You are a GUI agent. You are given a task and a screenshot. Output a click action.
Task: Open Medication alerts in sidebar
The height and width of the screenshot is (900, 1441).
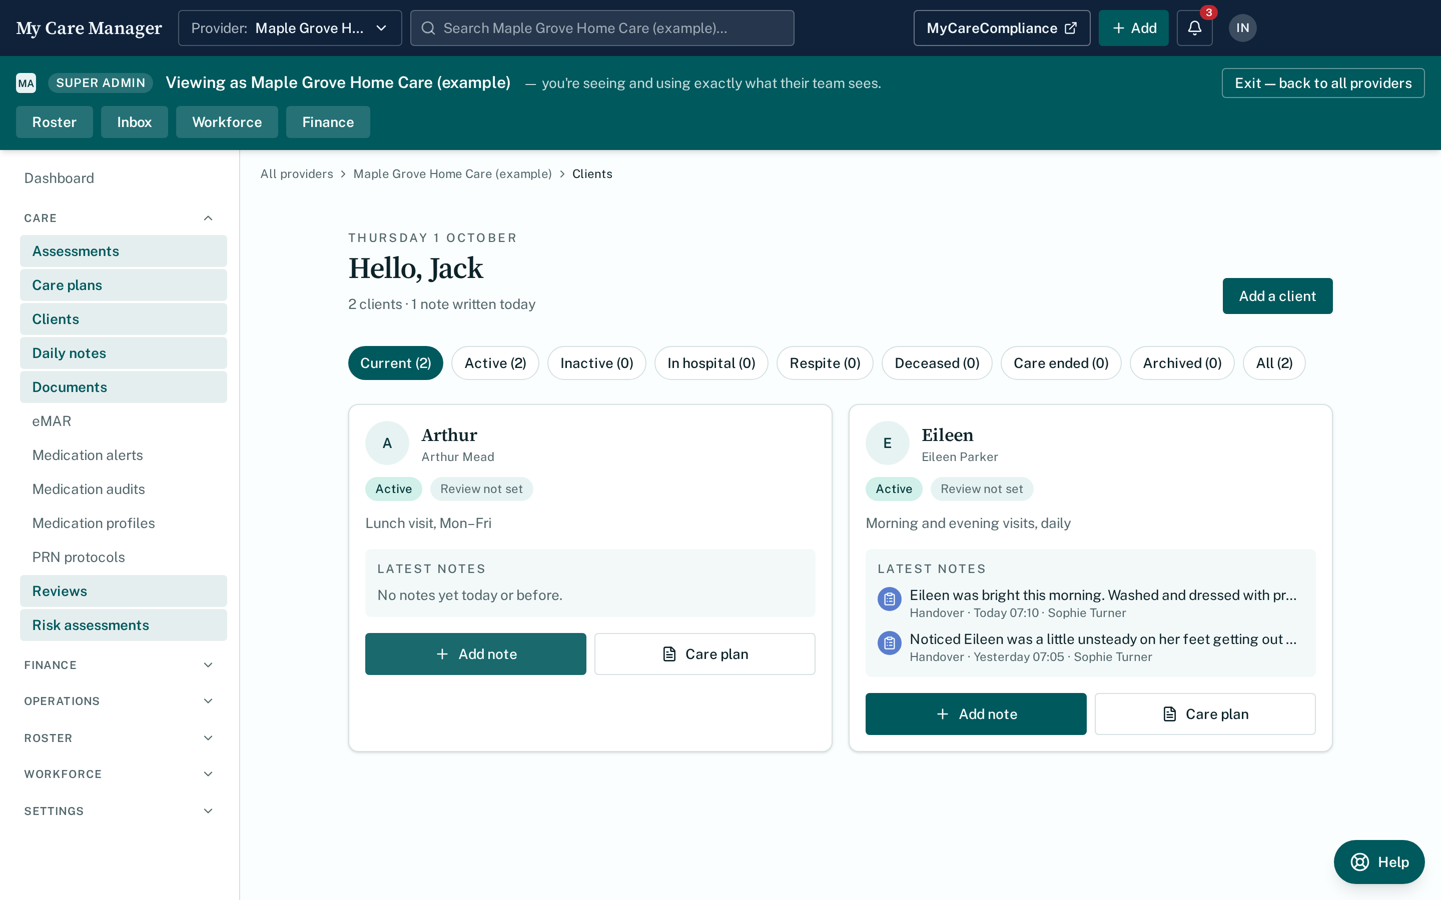pyautogui.click(x=123, y=455)
